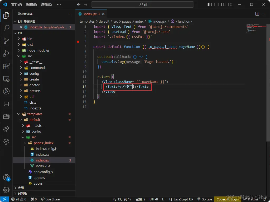The width and height of the screenshot is (270, 202).
Task: Open the Search view in activity bar
Action: tap(6, 28)
